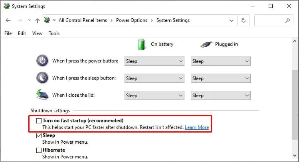The image size is (299, 162).
Task: Open the File menu
Action: (8, 33)
